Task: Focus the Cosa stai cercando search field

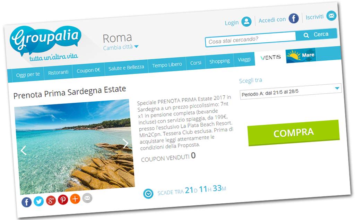Action: tap(251, 40)
